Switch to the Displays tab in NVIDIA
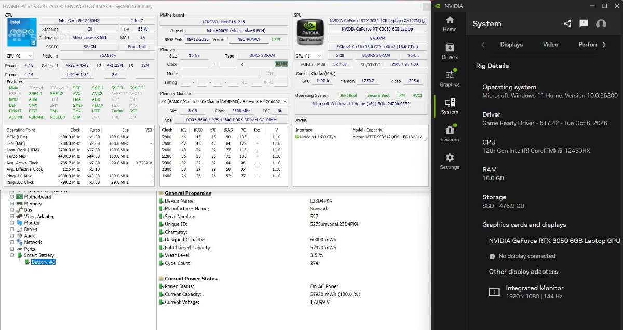The image size is (623, 330). [511, 45]
